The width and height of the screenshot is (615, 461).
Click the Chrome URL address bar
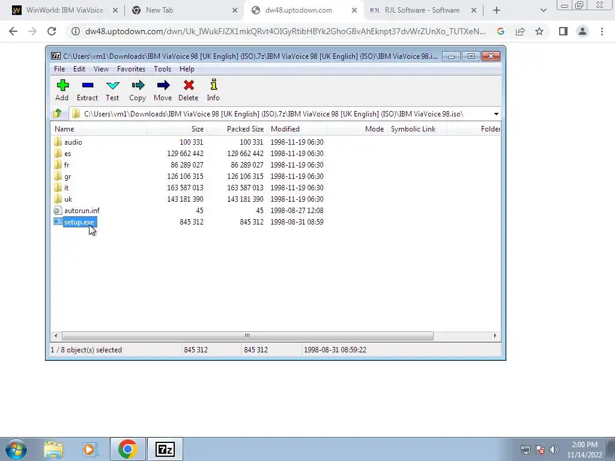click(x=285, y=31)
